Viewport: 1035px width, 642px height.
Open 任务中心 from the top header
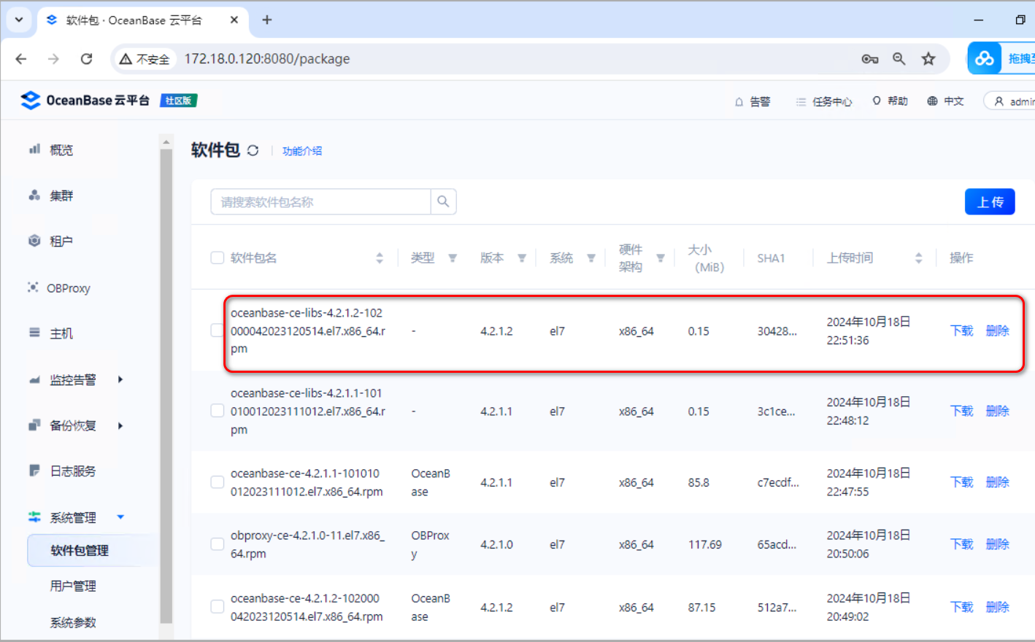pos(824,101)
